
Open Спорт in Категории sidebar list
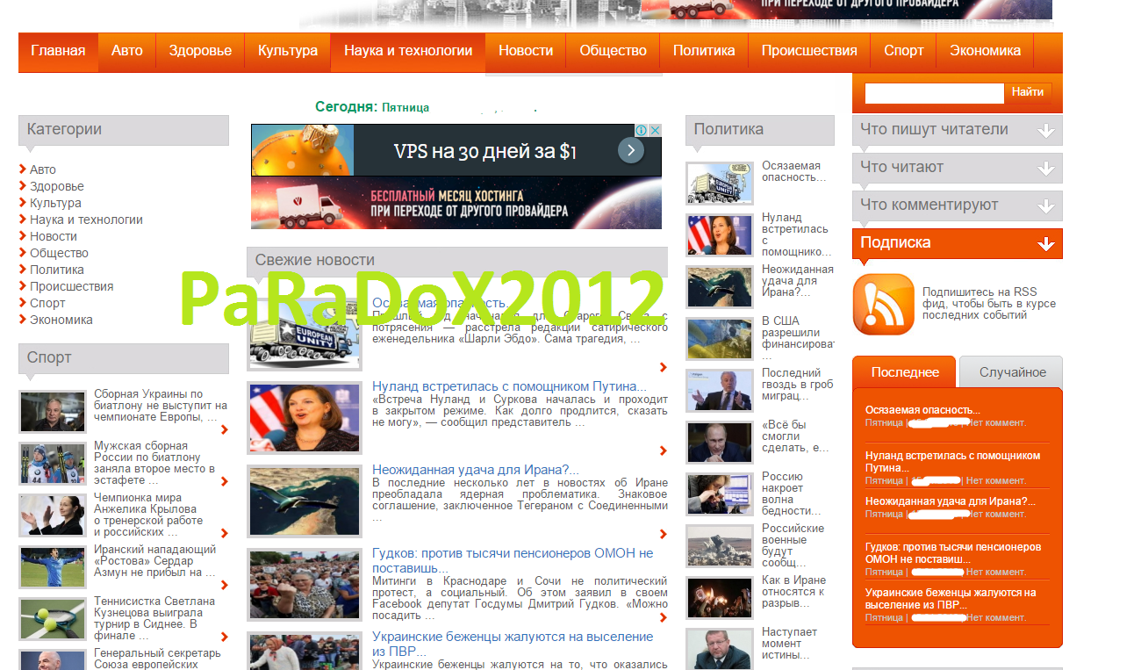pos(47,303)
